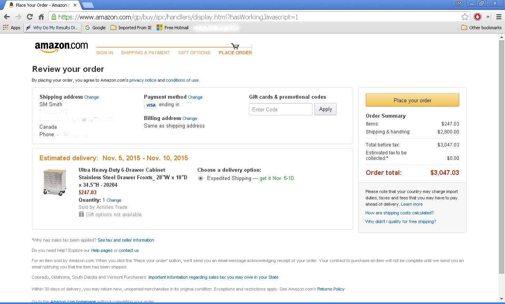Viewport: 505px width, 304px height.
Task: Open Learn more about import duties
Action: coord(411,204)
